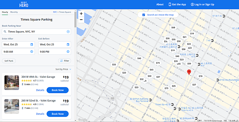Toggle the Self Park filter chip
Viewport: 239px width, 122px height.
click(9, 61)
